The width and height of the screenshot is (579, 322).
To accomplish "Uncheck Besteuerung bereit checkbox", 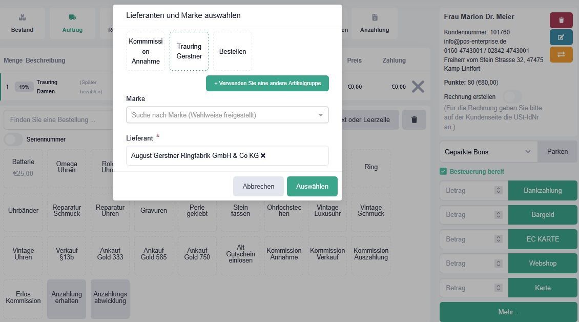I will click(443, 172).
